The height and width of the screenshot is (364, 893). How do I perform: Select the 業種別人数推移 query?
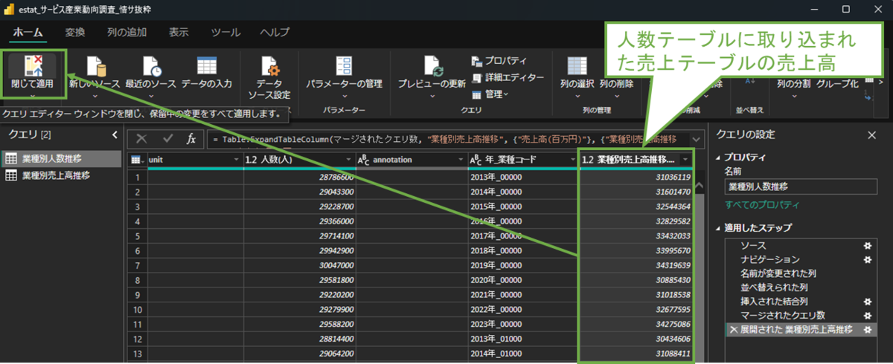[x=60, y=158]
